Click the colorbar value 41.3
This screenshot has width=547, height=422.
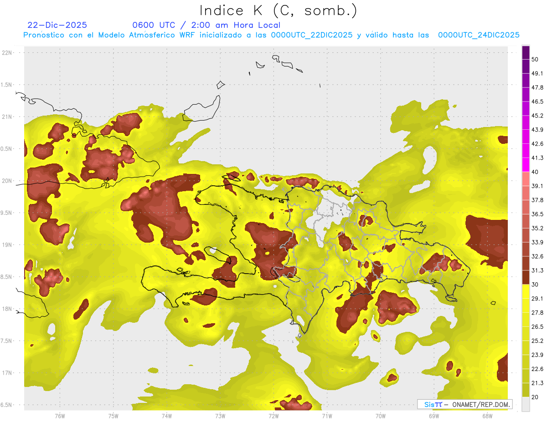pyautogui.click(x=537, y=158)
